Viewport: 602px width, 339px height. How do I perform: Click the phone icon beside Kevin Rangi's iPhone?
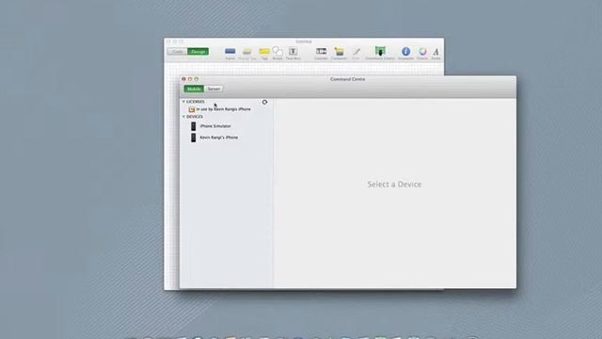point(194,137)
